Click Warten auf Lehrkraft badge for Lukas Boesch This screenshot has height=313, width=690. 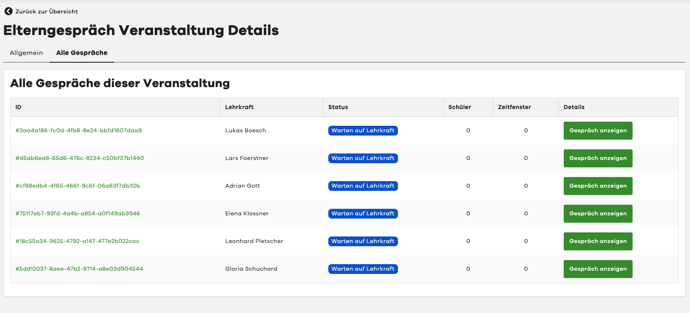363,131
